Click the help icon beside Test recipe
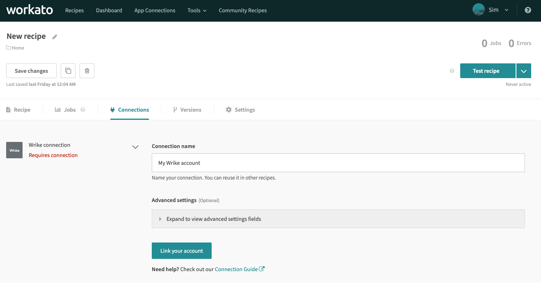This screenshot has width=541, height=283. point(452,71)
